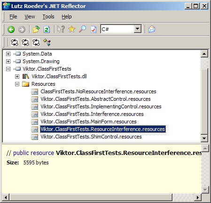Click the tree view scroll down arrow
Viewport: 211px width, 203px height.
[204, 138]
